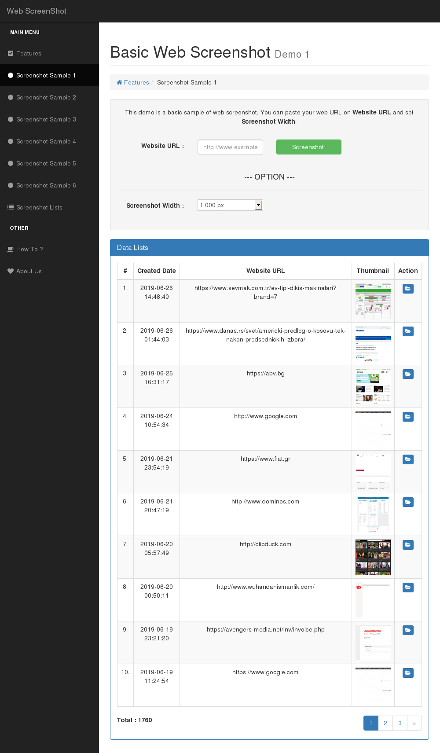The width and height of the screenshot is (440, 753).
Task: Open folder action for dominos.com row
Action: pos(408,502)
